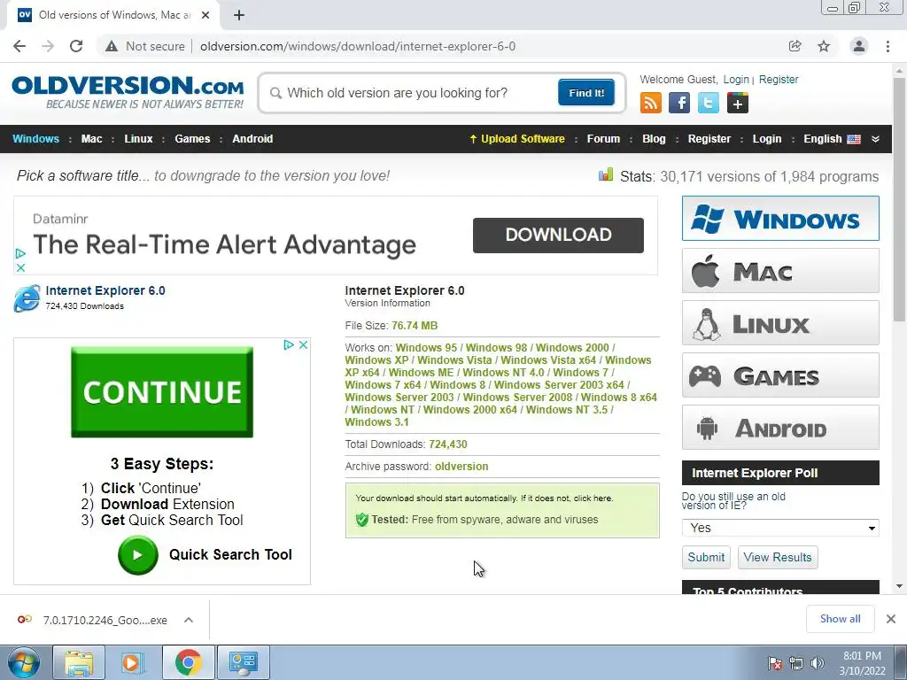Share this page using the share icon
The width and height of the screenshot is (907, 680).
(x=795, y=46)
